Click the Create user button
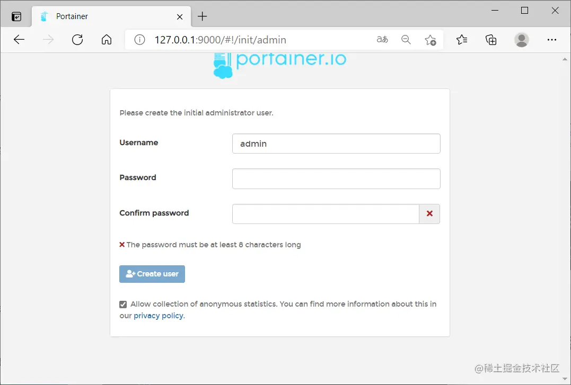 click(x=152, y=274)
